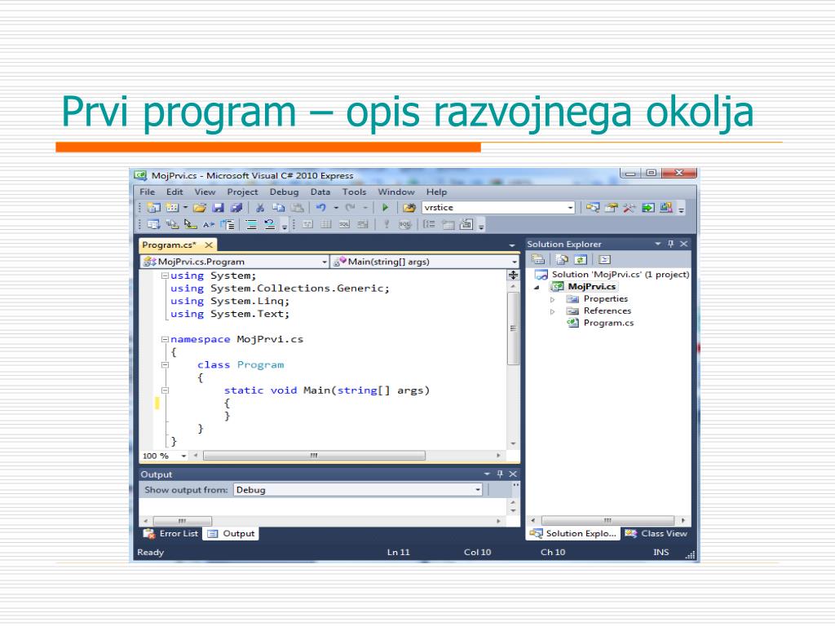The image size is (835, 626).
Task: Click the New Project toolbar icon
Action: click(x=153, y=208)
